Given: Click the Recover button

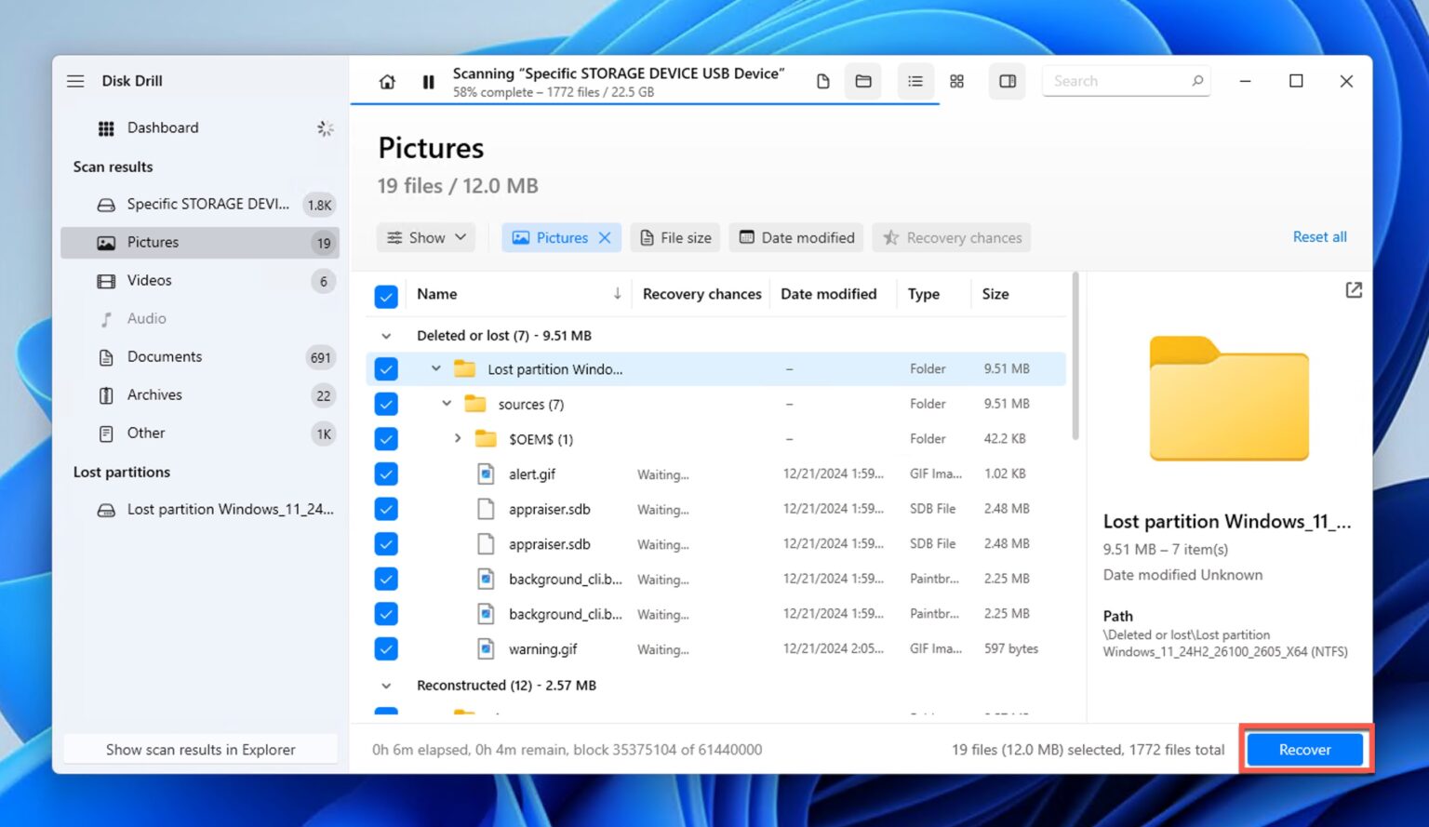Looking at the screenshot, I should tap(1304, 749).
